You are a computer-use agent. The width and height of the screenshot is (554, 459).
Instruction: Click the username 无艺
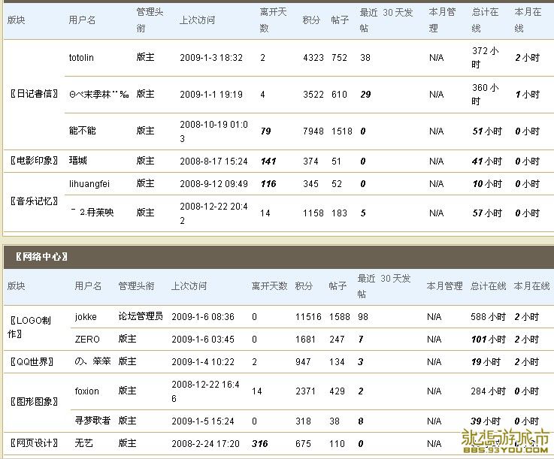(83, 444)
